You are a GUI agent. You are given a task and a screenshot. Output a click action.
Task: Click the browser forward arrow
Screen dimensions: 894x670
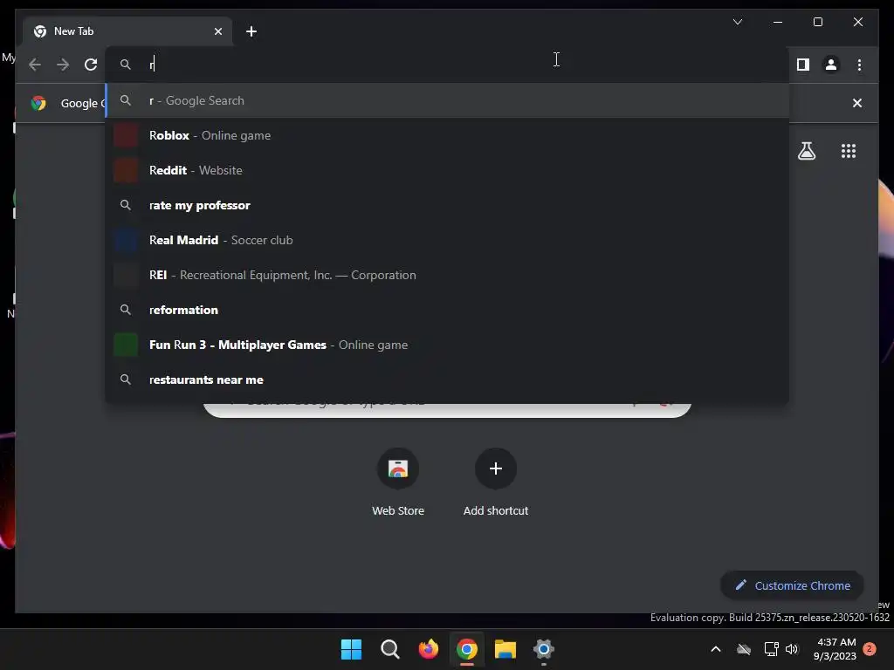pos(63,65)
